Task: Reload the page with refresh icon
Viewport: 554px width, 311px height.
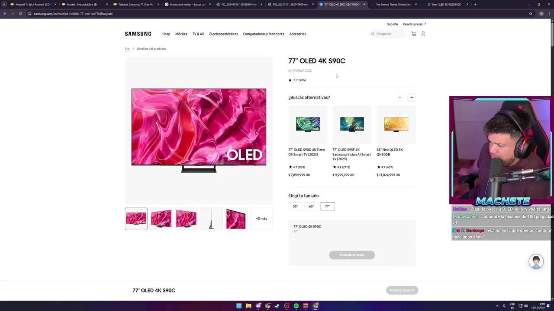Action: pos(20,13)
